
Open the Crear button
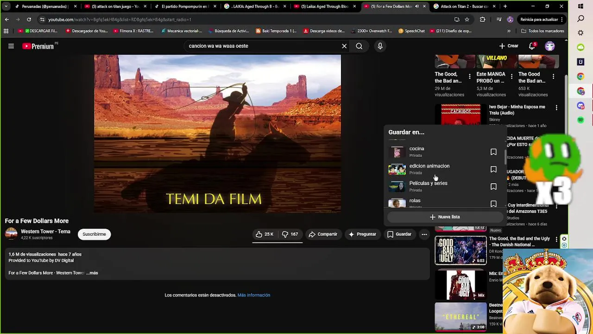(509, 46)
